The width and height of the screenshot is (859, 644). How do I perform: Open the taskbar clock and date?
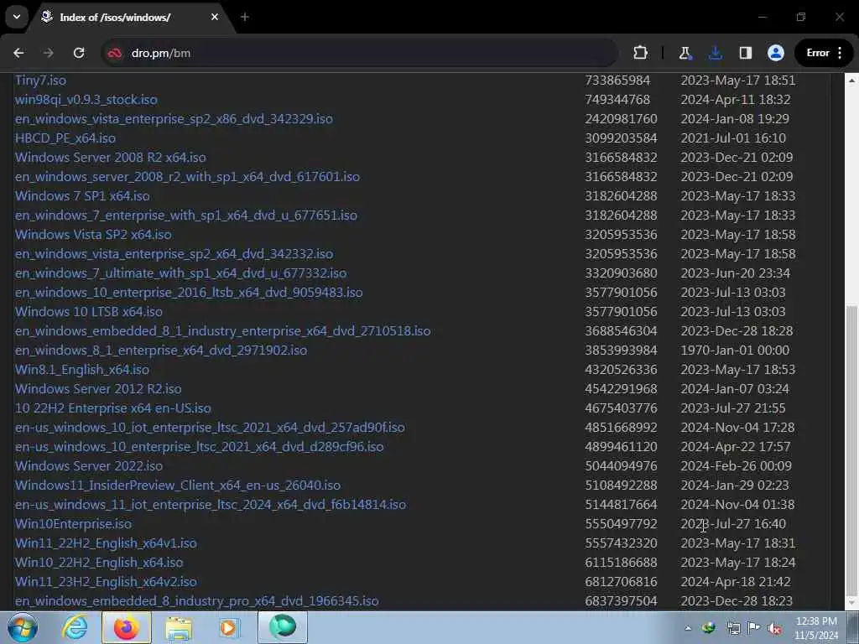[816, 628]
